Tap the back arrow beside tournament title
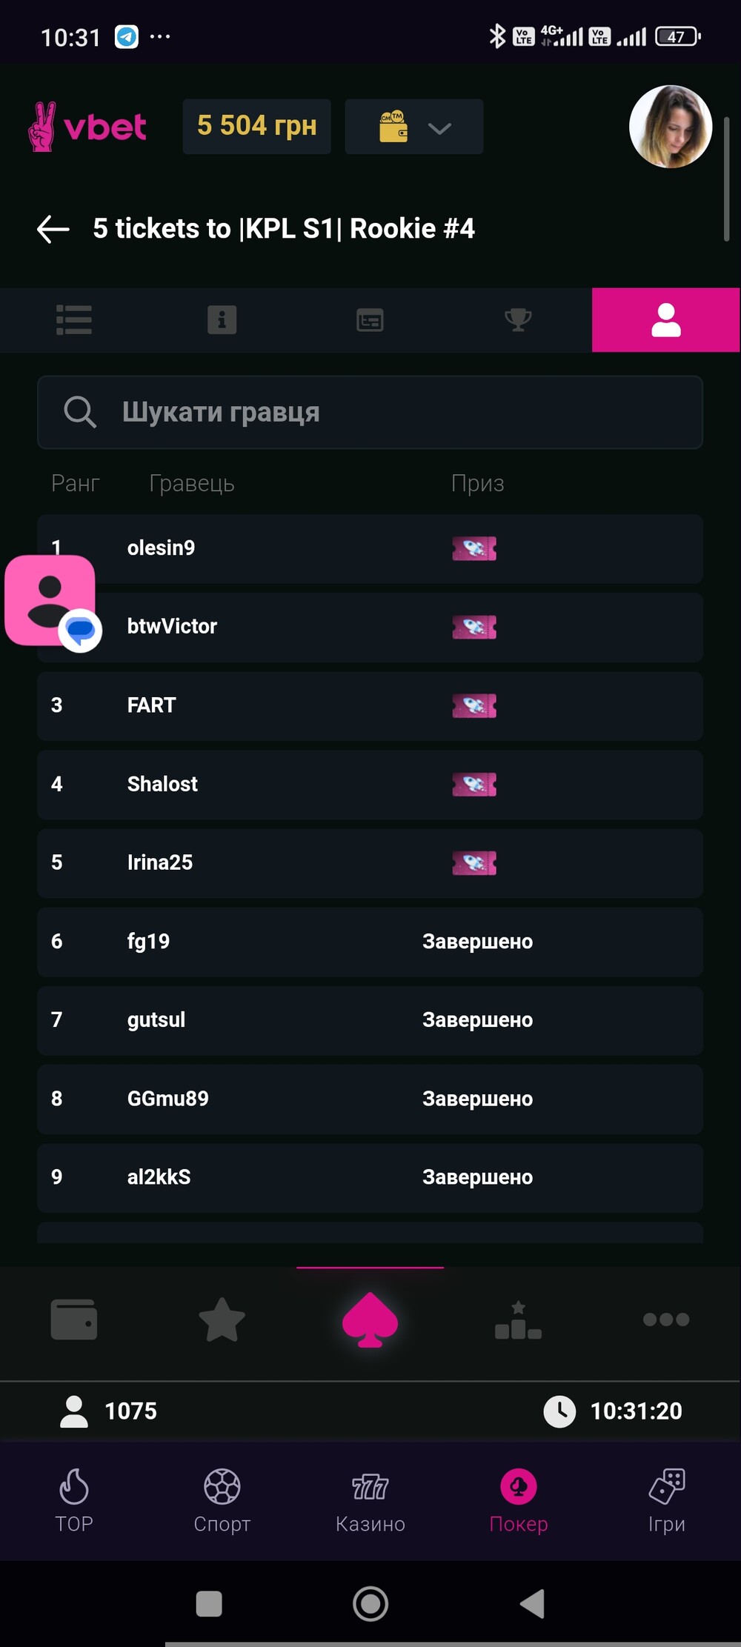Viewport: 741px width, 1647px height. (53, 229)
